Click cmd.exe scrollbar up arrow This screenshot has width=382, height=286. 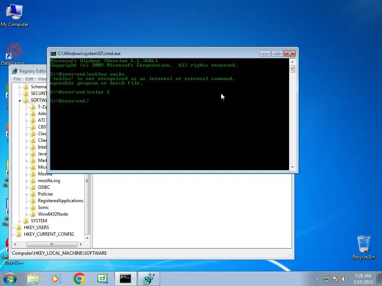(292, 62)
